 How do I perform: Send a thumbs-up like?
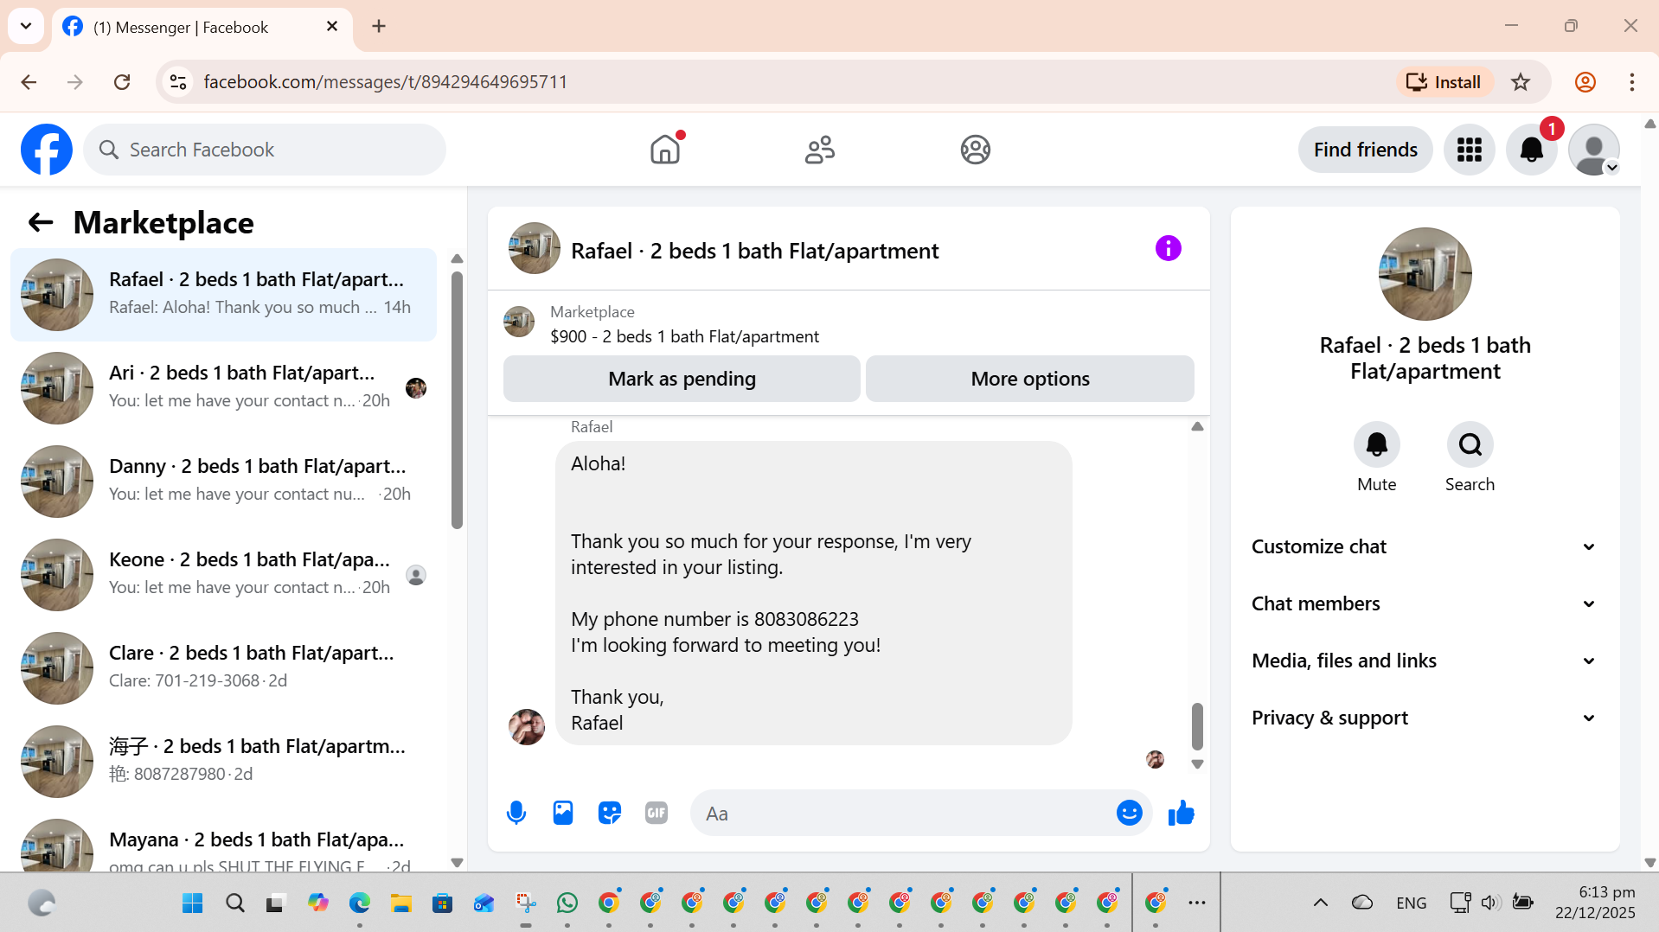point(1181,813)
